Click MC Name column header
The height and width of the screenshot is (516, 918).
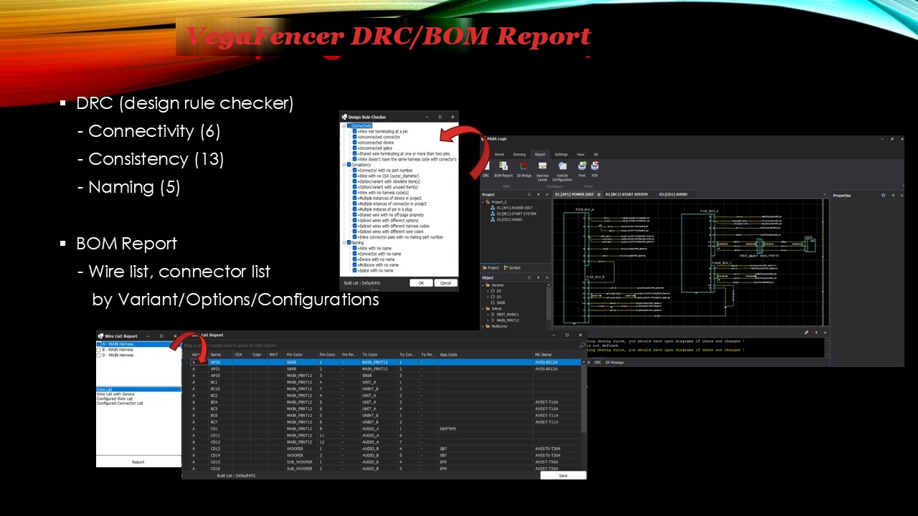click(x=556, y=355)
